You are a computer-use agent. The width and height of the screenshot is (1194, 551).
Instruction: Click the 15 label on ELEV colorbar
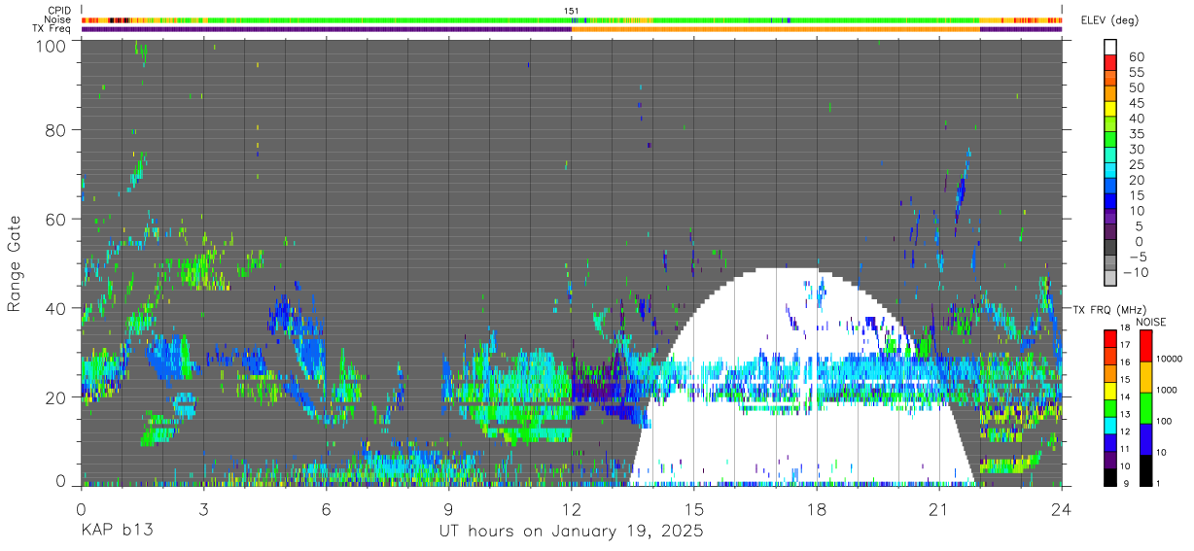tap(1136, 195)
